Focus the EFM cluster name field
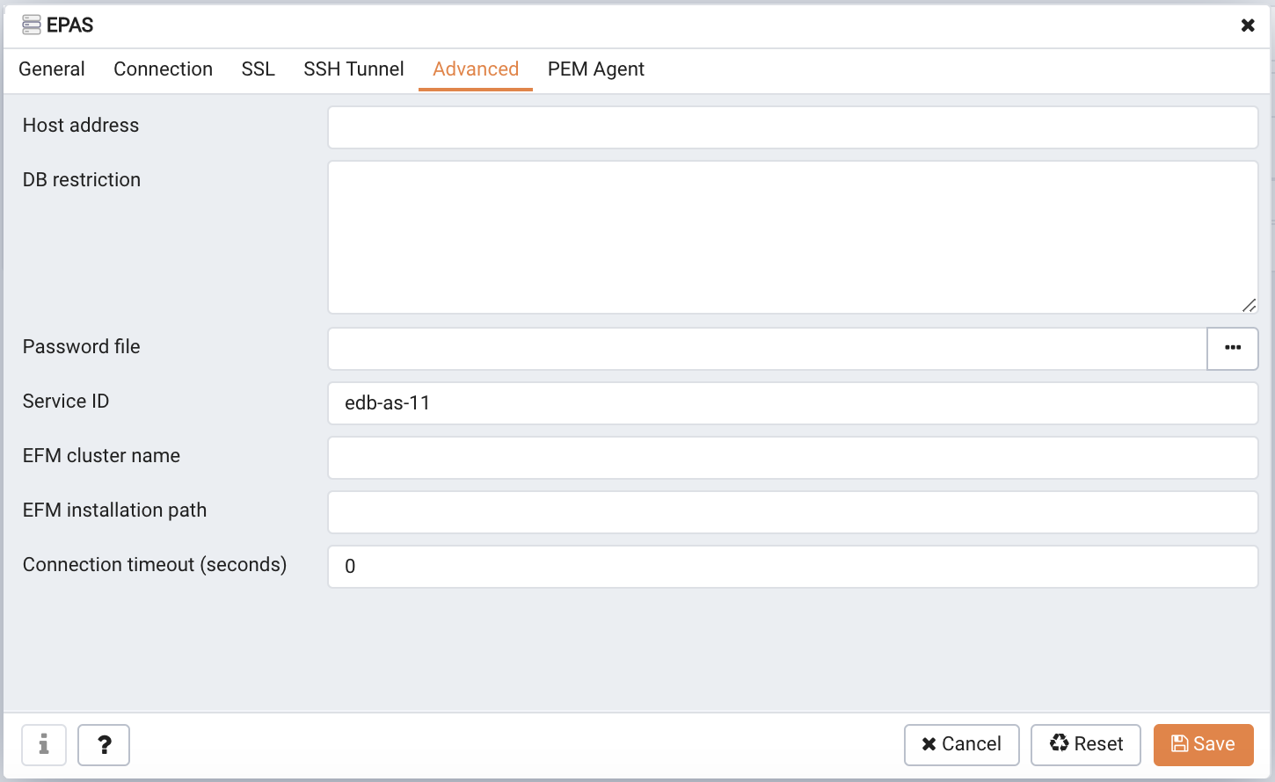Viewport: 1275px width, 782px height. point(793,458)
